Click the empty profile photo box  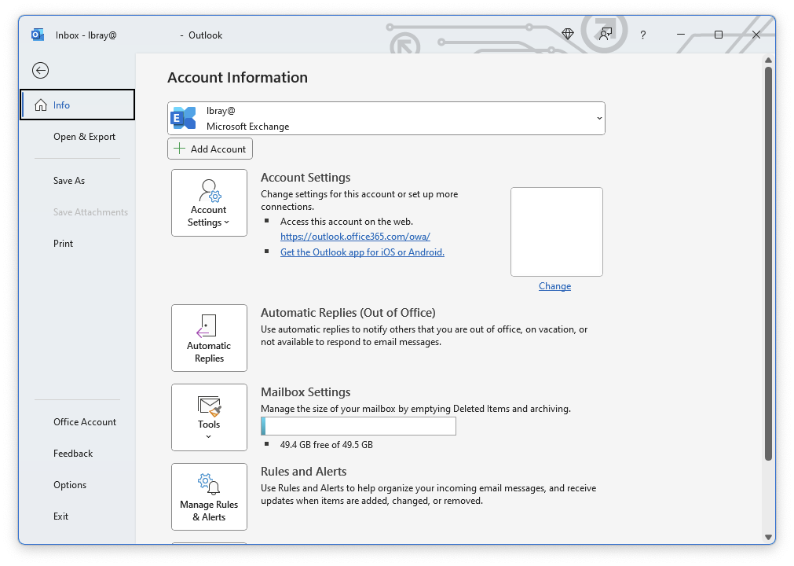(557, 232)
